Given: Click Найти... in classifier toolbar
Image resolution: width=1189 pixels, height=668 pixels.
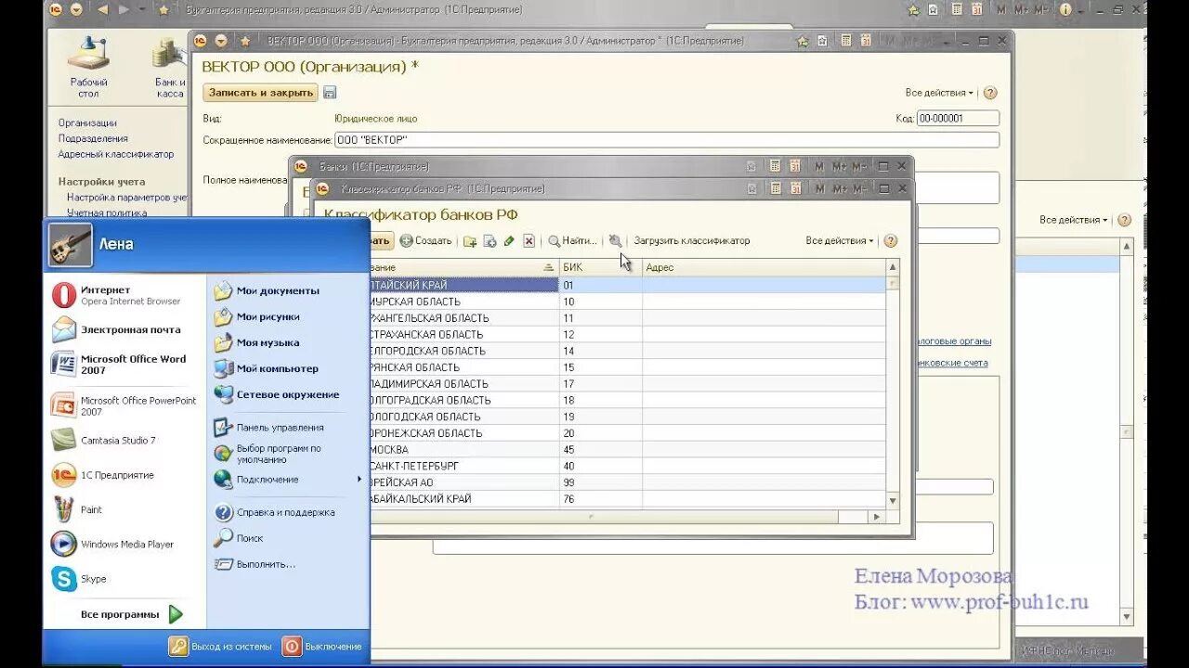Looking at the screenshot, I should (x=573, y=241).
